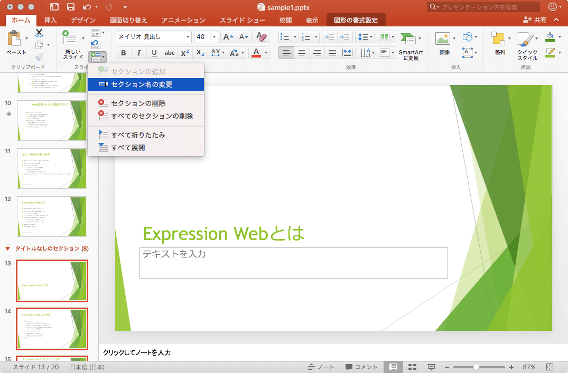Viewport: 568px width, 373px height.
Task: Click the shape fill color bucket
Action: click(550, 37)
